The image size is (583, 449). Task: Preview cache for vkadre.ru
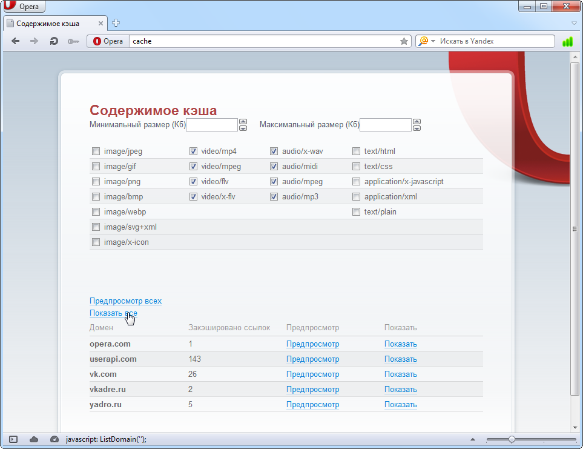click(313, 390)
